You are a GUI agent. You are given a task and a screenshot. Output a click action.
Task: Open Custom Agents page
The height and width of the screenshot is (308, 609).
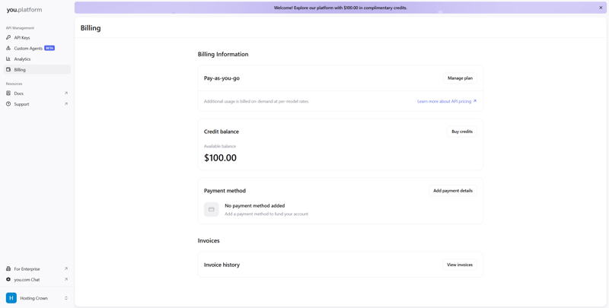[37, 48]
